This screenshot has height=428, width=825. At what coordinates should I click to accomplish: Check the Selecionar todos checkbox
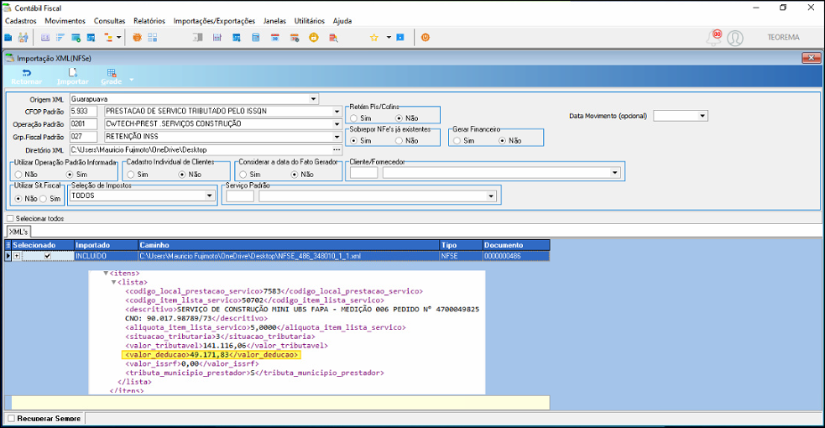pyautogui.click(x=10, y=218)
